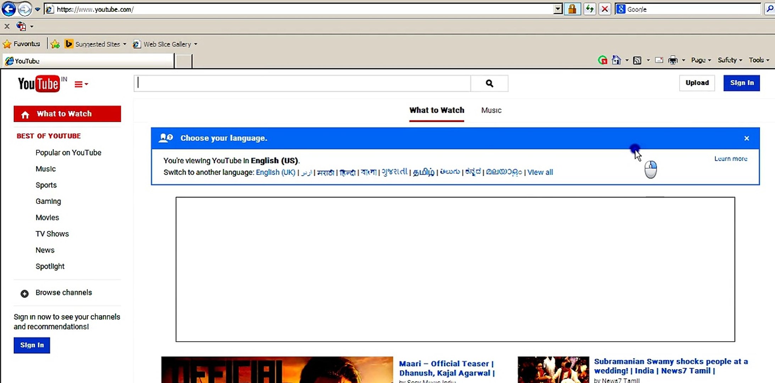
Task: Expand the Suggested Sites dropdown
Action: (x=124, y=44)
